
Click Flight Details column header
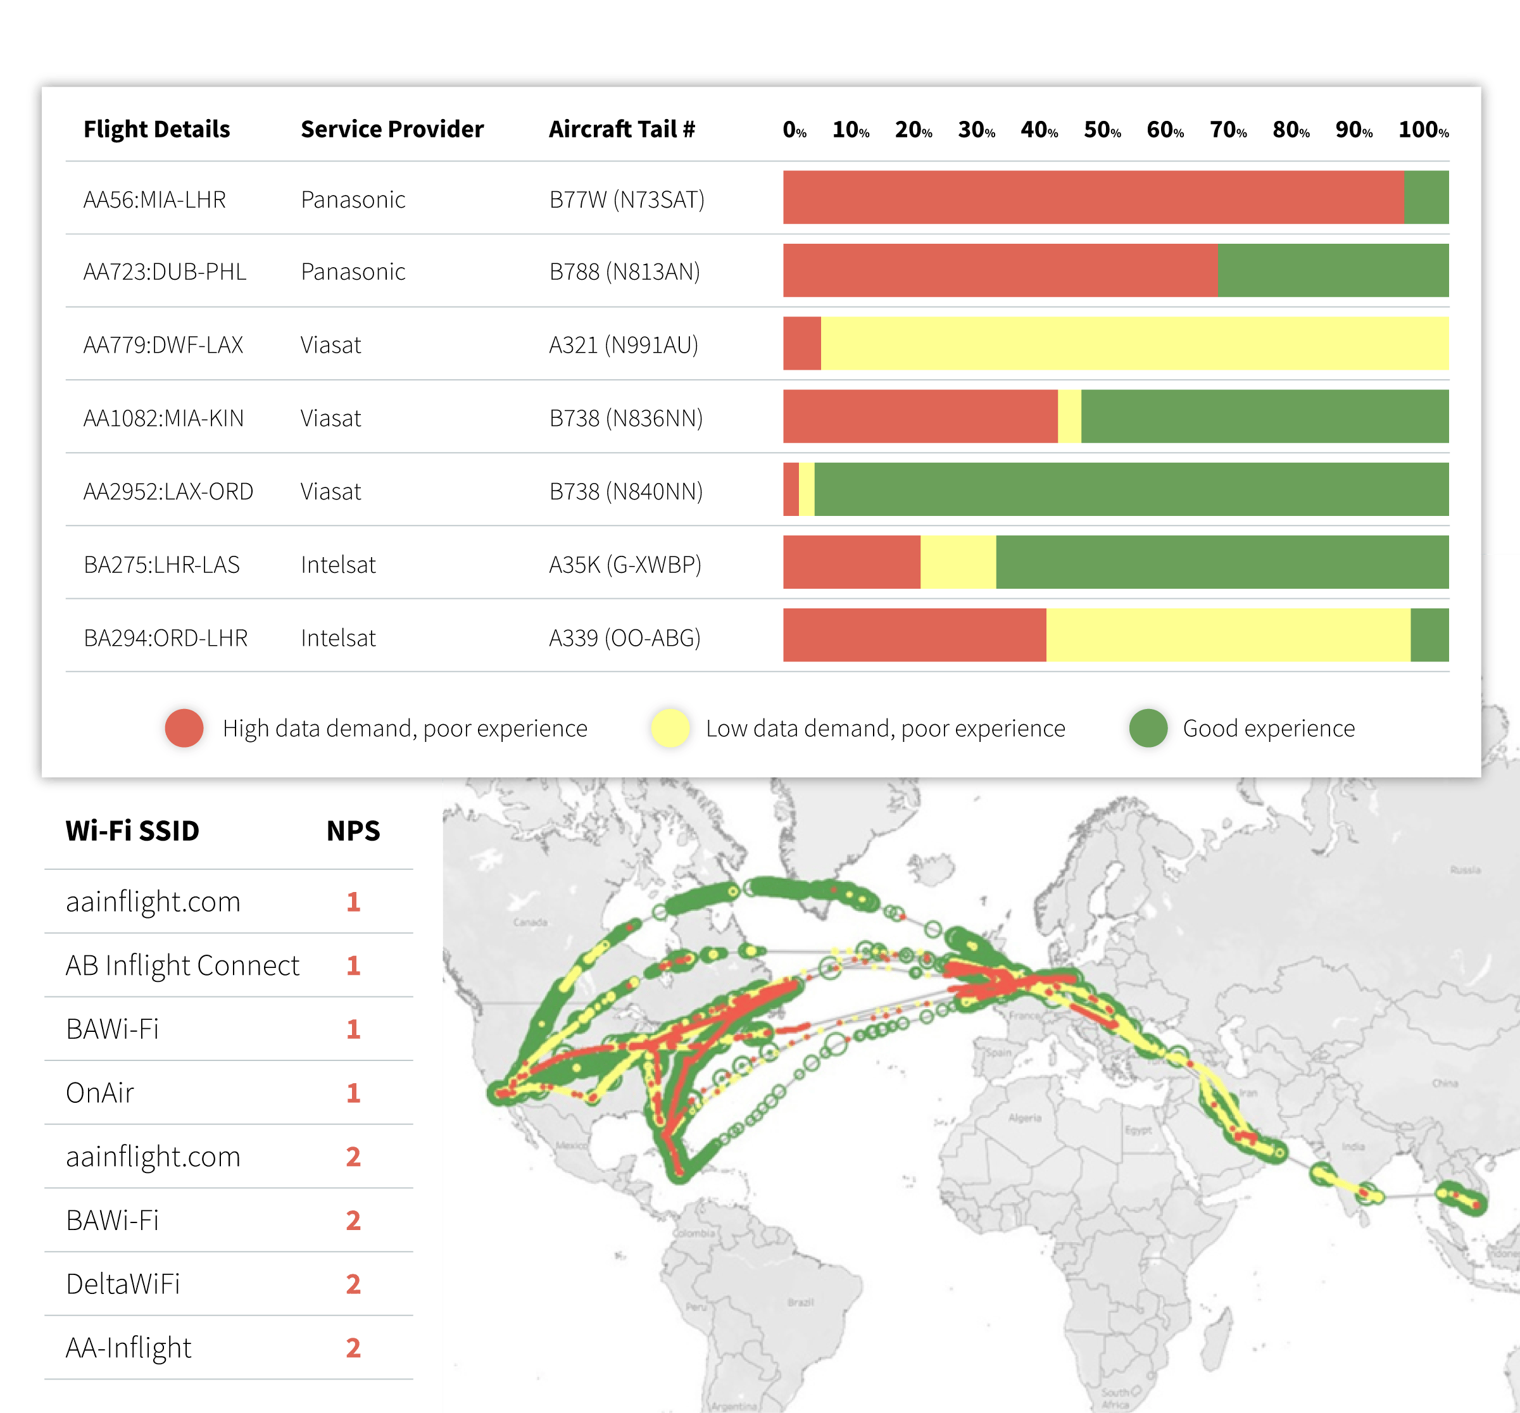(x=156, y=129)
